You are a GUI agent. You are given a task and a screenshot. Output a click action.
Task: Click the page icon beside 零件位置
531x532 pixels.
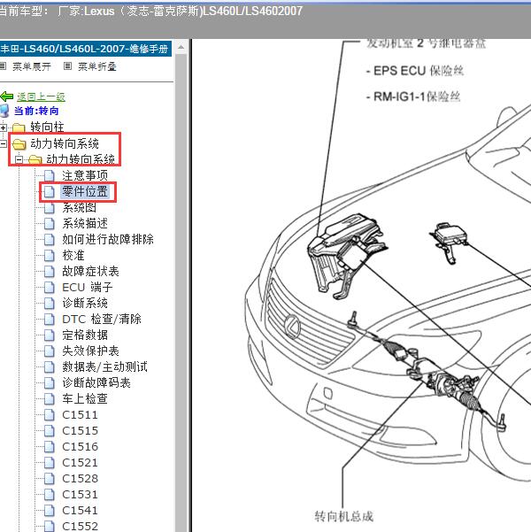click(50, 192)
